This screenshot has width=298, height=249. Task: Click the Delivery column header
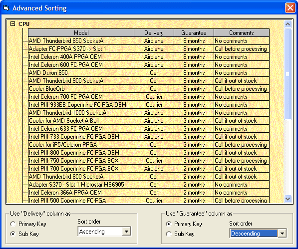(x=154, y=33)
